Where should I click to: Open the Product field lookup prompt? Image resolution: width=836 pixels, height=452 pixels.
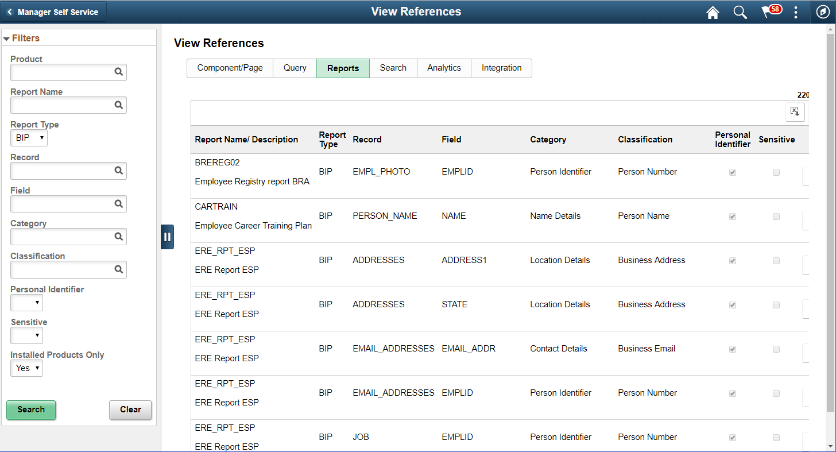tap(118, 72)
